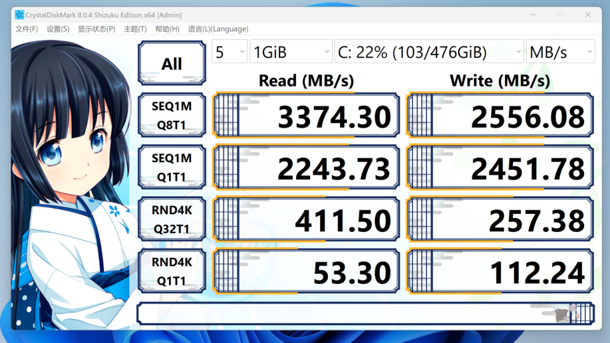Screen dimensions: 610x343
Task: Click the 2556.08 sequential write result
Action: click(x=500, y=115)
